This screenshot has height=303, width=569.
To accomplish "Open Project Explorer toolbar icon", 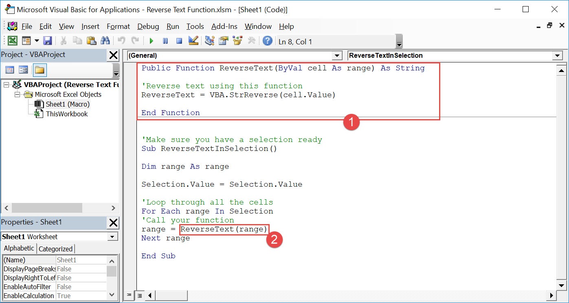I will (210, 41).
